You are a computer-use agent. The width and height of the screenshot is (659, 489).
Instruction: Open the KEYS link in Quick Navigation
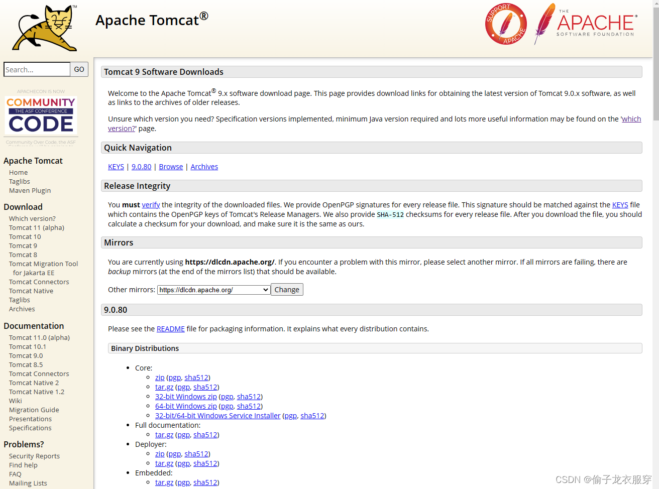click(x=116, y=166)
